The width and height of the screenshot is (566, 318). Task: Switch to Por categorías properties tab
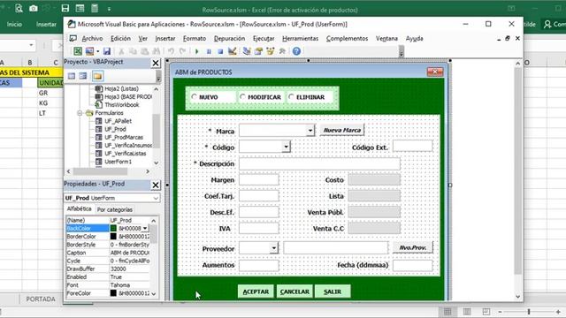pos(115,209)
